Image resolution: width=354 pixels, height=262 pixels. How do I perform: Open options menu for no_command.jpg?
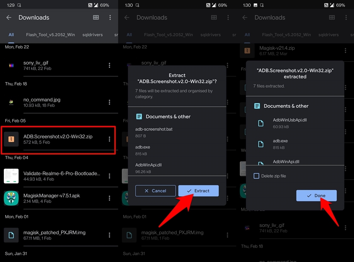pos(110,103)
